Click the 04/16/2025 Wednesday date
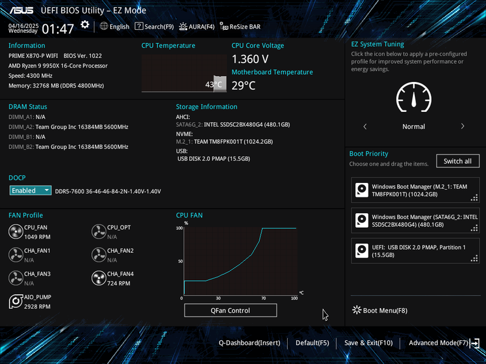Screen dimensions: 486x364 click(23, 28)
